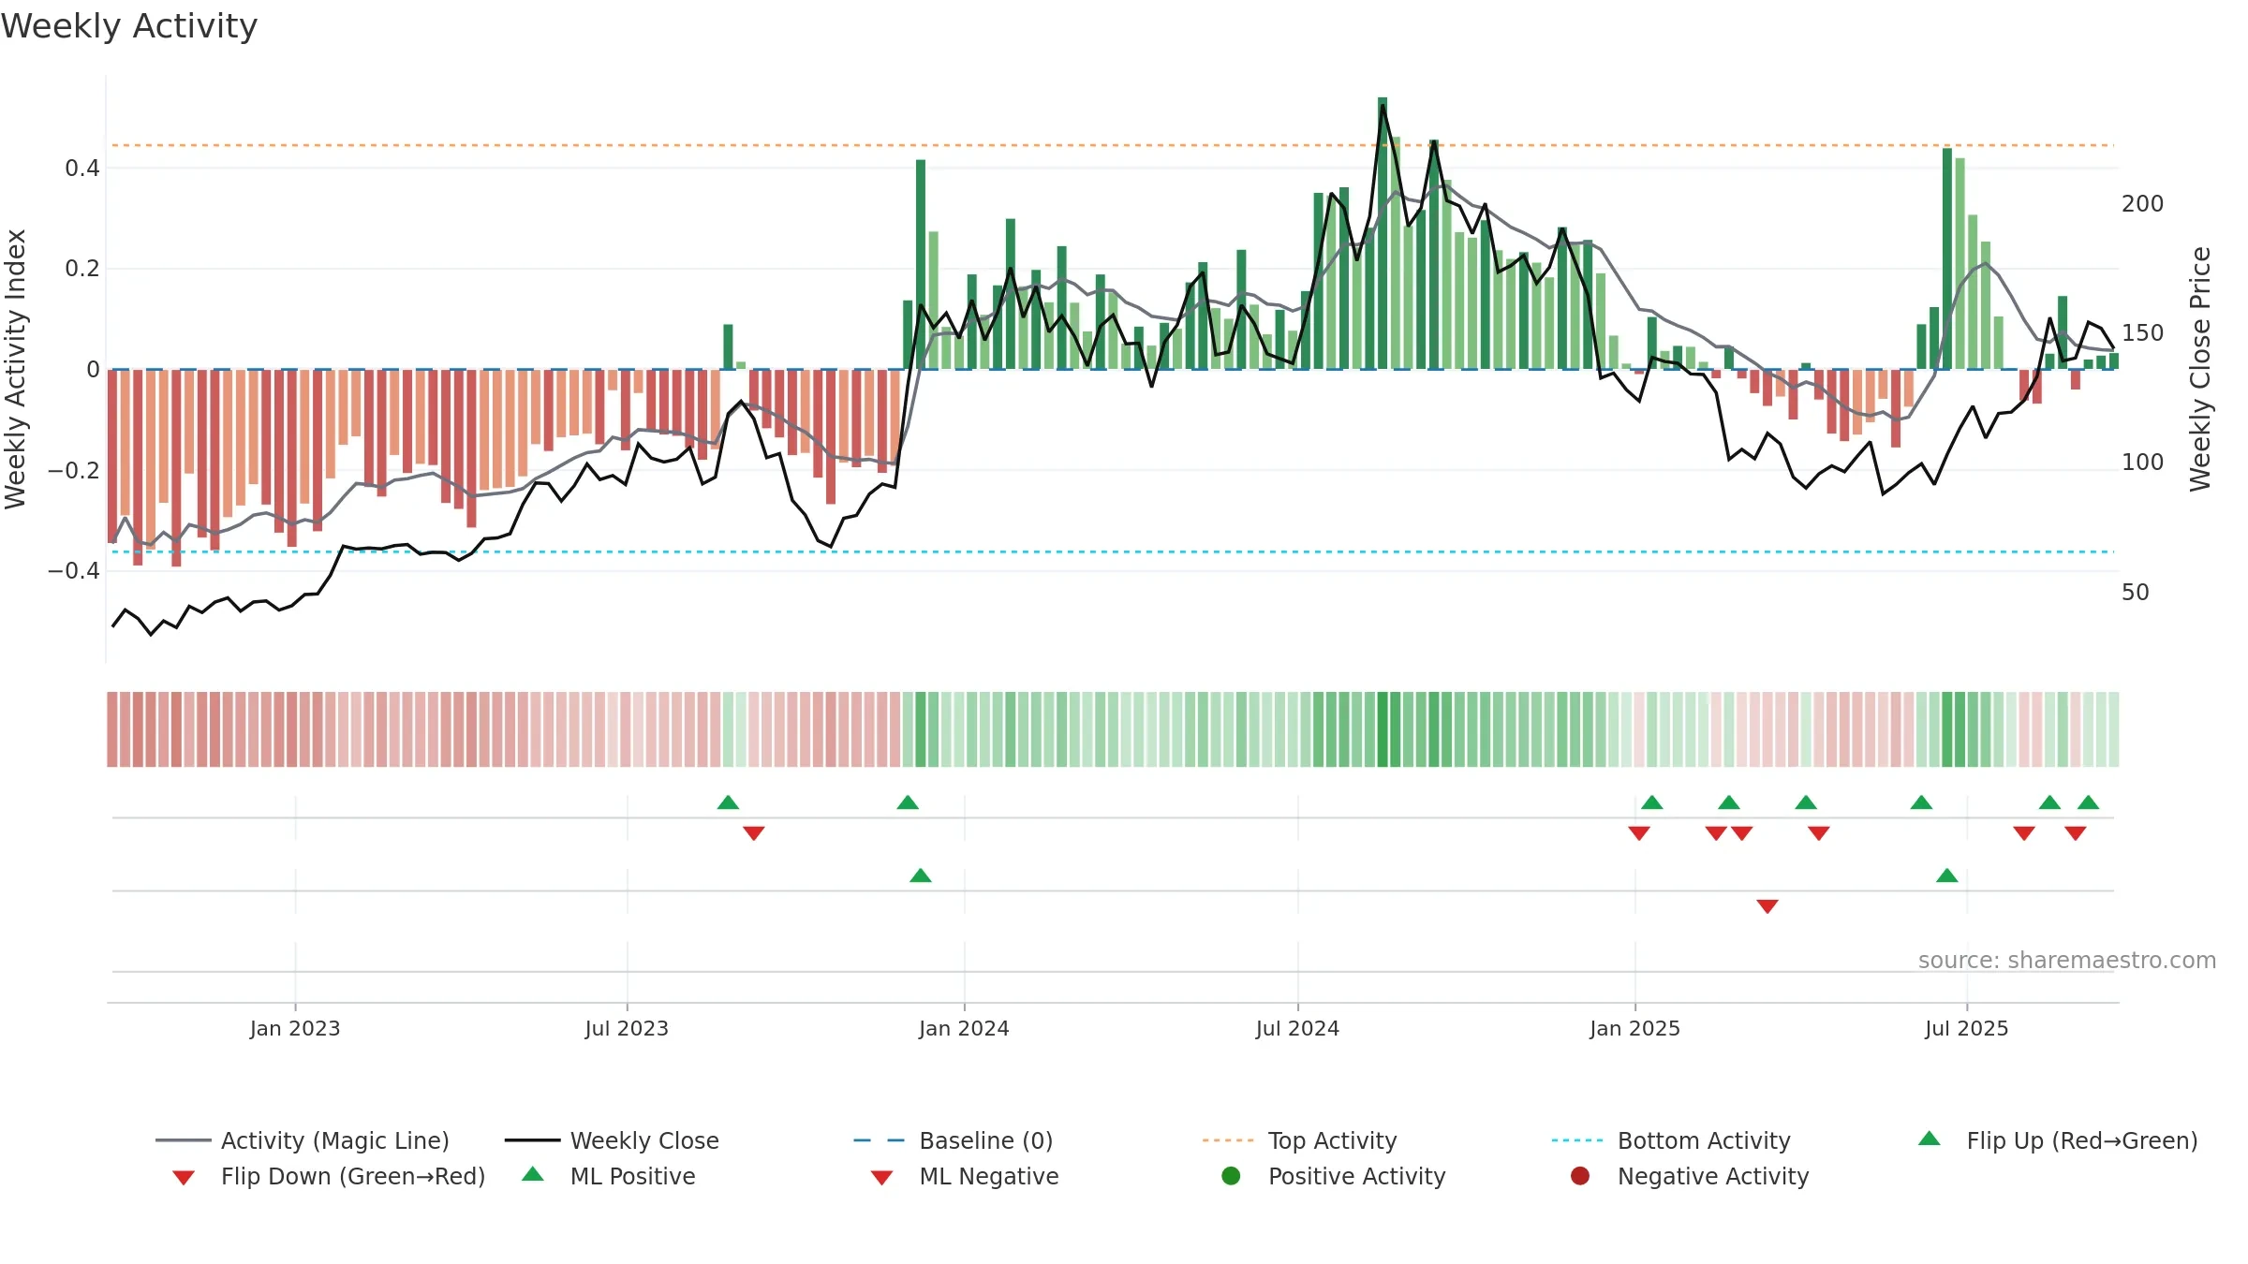Click the tall green bar near Jul 2025
The width and height of the screenshot is (2248, 1264).
[x=1947, y=258]
